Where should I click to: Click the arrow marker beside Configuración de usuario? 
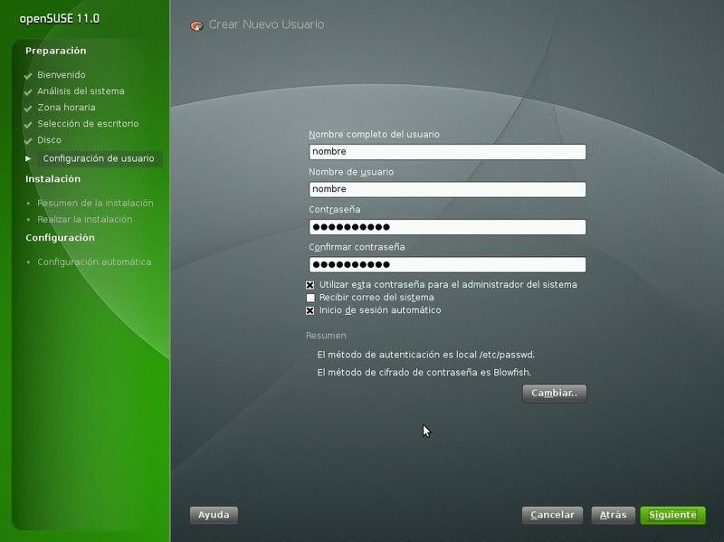click(x=28, y=158)
